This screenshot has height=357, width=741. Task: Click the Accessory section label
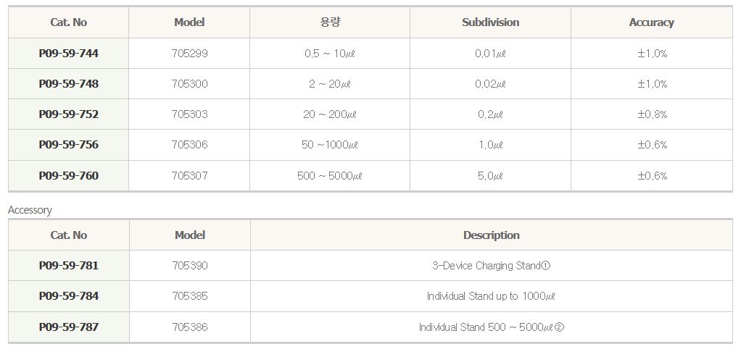(x=30, y=210)
